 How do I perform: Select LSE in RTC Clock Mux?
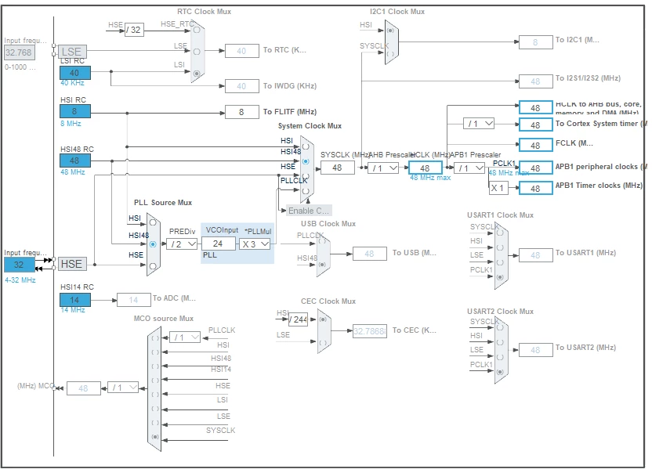197,52
